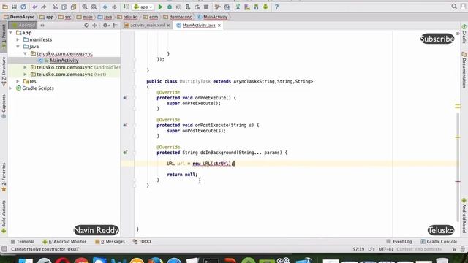This screenshot has height=263, width=468.
Task: Click the Copy toolbar icon
Action: tap(64, 7)
